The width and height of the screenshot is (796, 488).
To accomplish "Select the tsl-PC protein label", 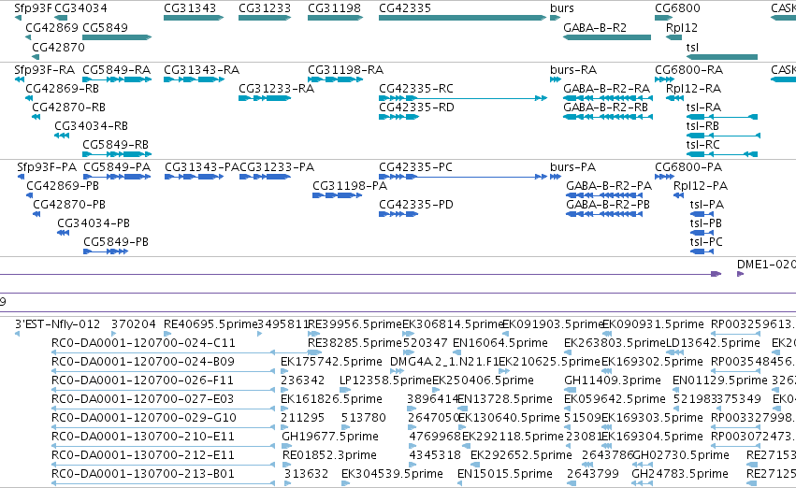I will (x=706, y=242).
